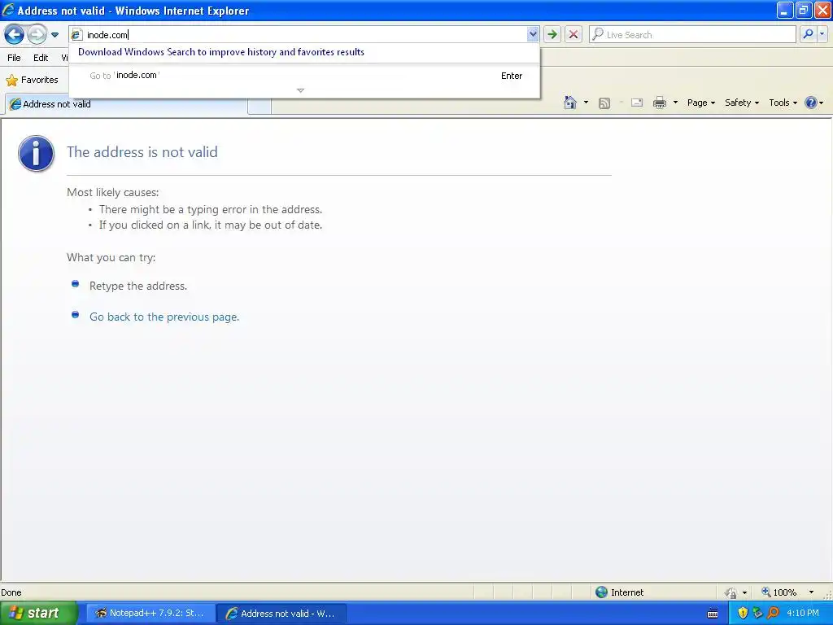
Task: Open the Home button dropdown arrow
Action: (x=586, y=103)
